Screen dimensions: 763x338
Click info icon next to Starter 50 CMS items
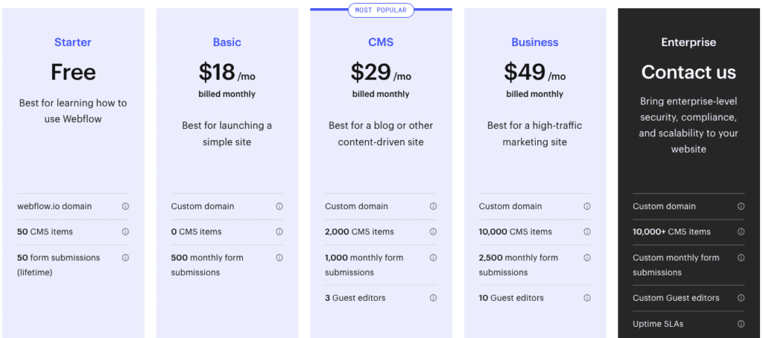[x=125, y=232]
